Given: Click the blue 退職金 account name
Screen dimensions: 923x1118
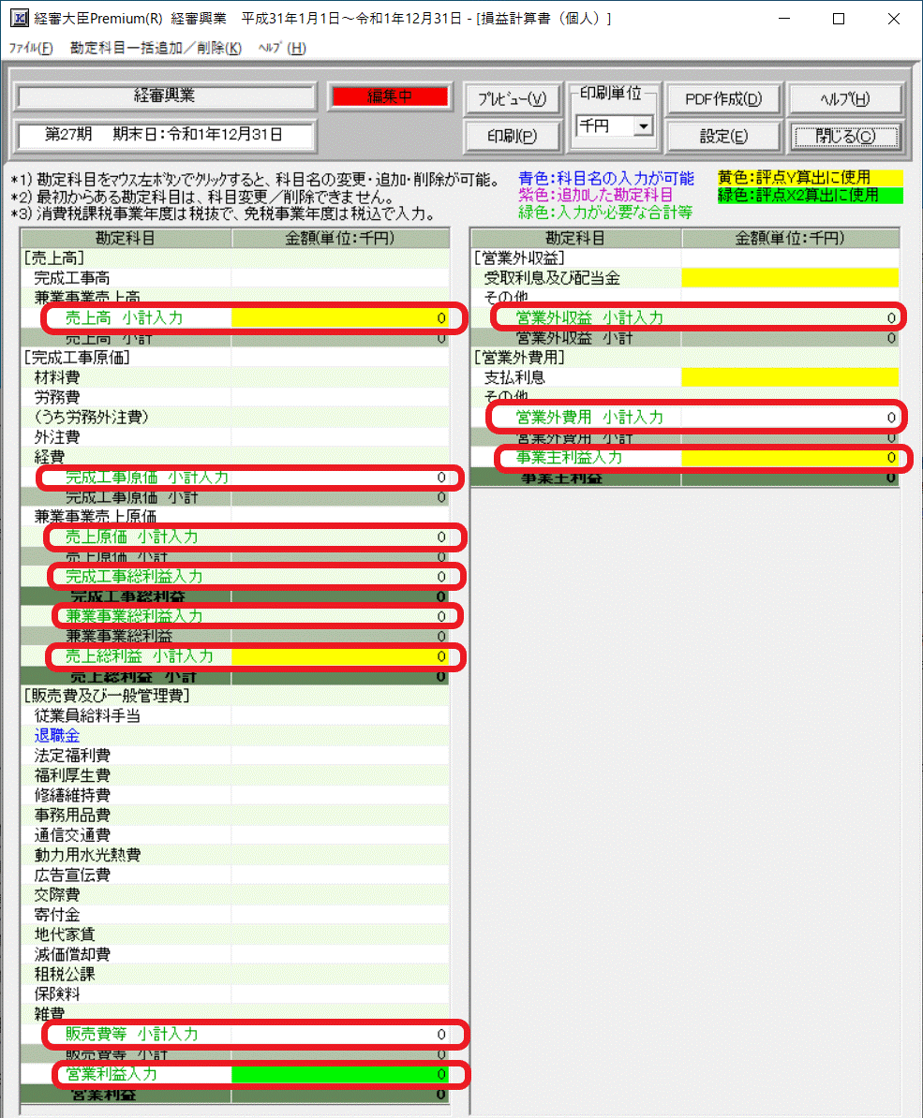Looking at the screenshot, I should [57, 736].
